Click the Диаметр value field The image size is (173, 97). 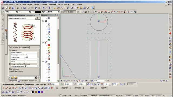coord(31,59)
